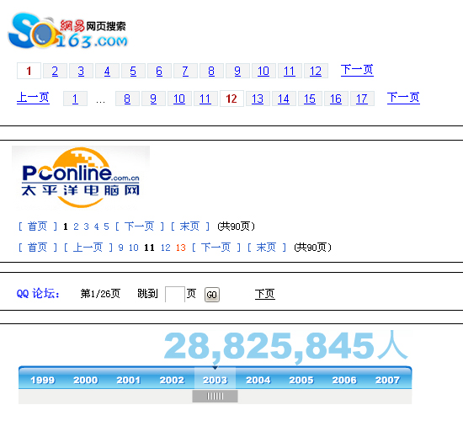Open page 12 in the top pagination row

pos(316,71)
